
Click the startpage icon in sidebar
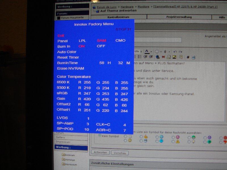tap(63, 160)
